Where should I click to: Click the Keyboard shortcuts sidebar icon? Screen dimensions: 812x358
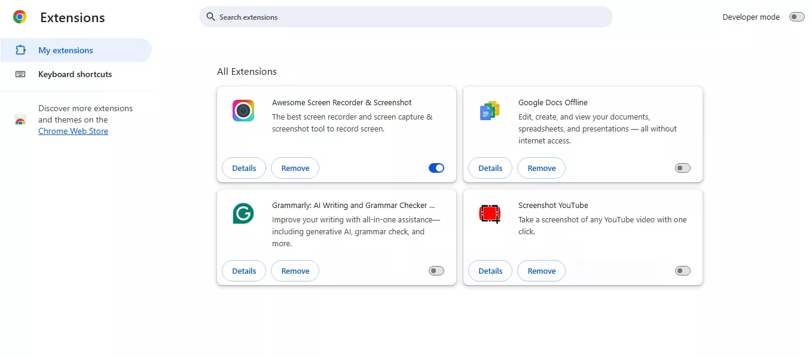coord(20,74)
